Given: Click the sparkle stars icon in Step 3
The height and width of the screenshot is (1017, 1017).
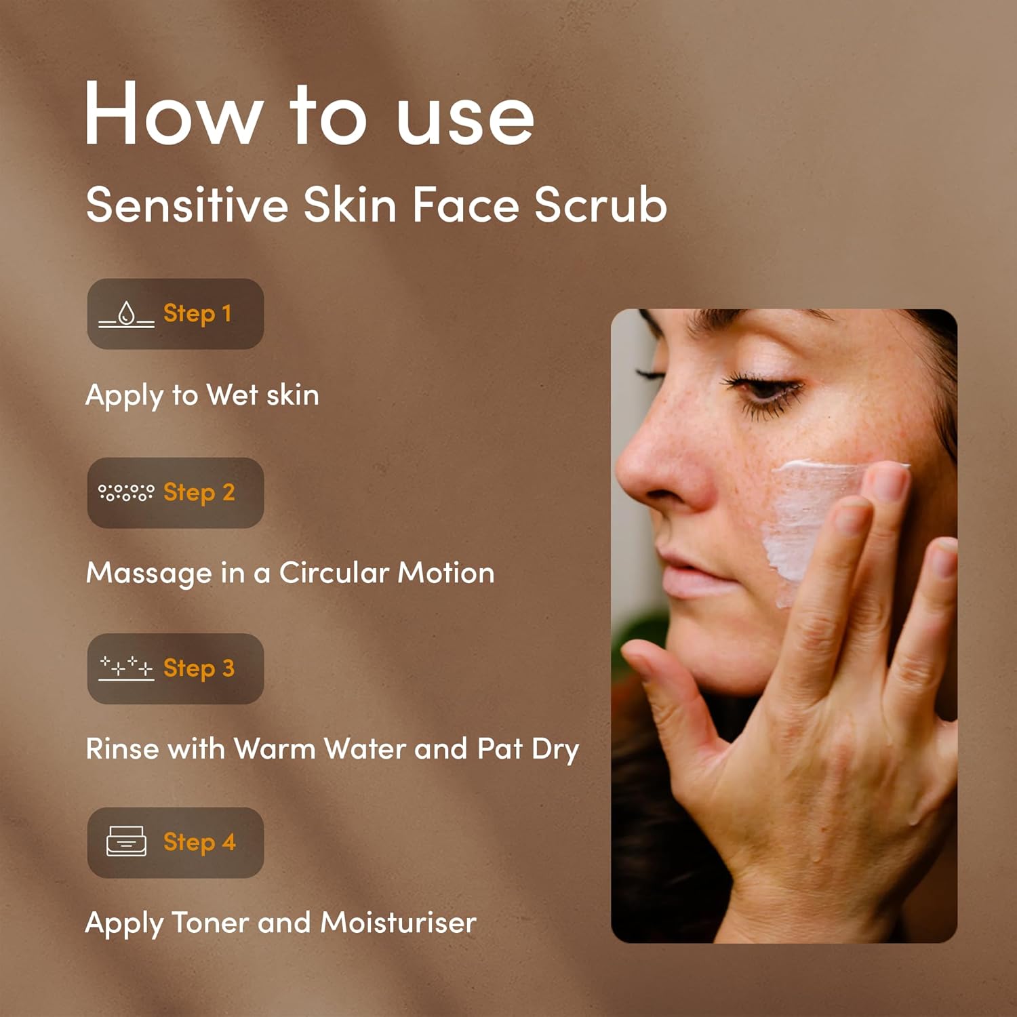Looking at the screenshot, I should [x=126, y=668].
